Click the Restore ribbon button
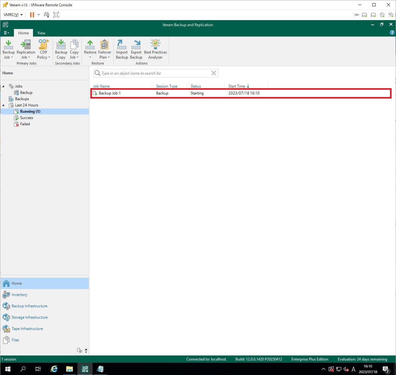The image size is (396, 375). point(90,49)
